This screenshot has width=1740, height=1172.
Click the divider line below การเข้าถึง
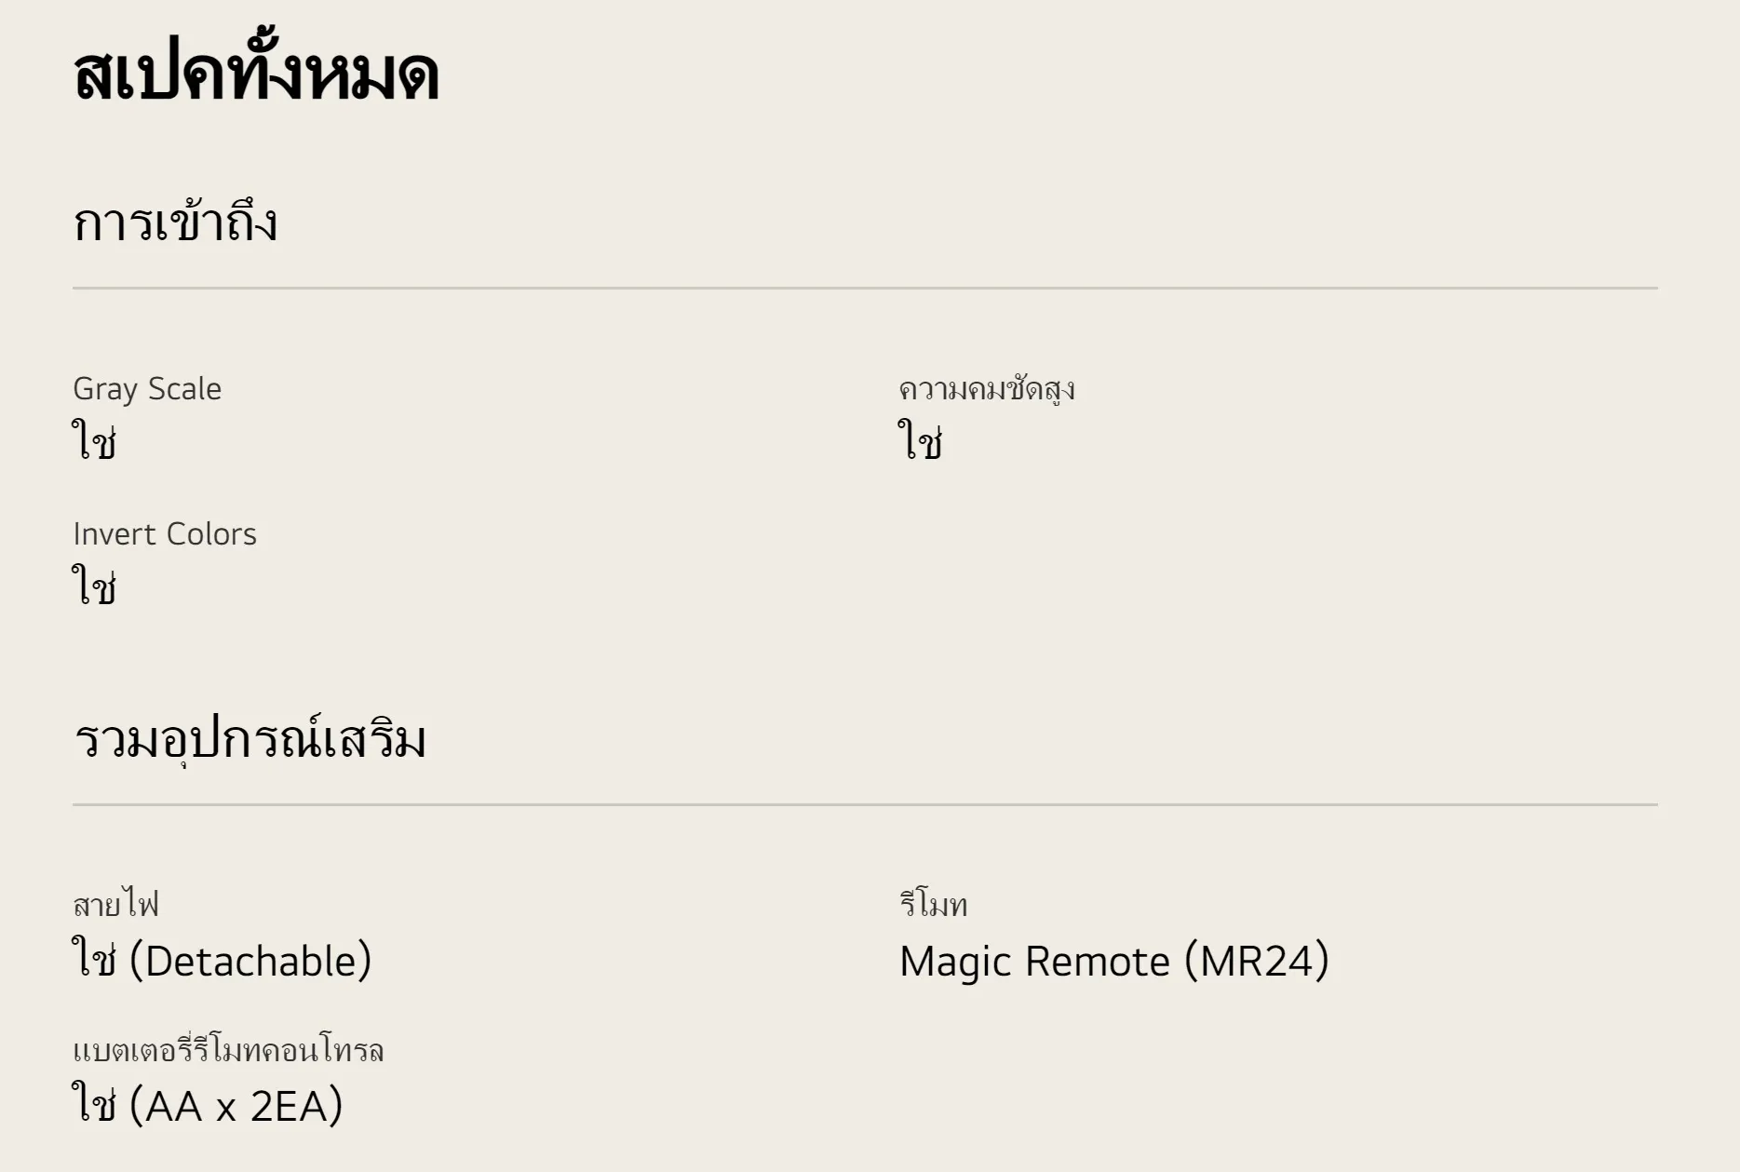click(865, 289)
